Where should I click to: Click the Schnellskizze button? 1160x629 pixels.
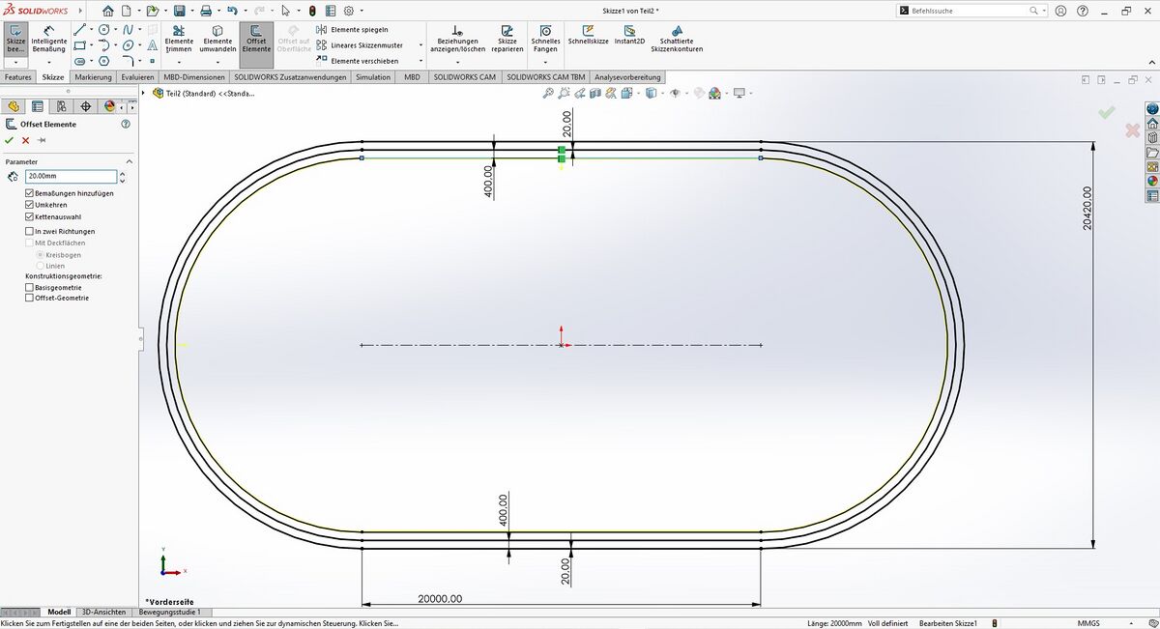tap(588, 36)
